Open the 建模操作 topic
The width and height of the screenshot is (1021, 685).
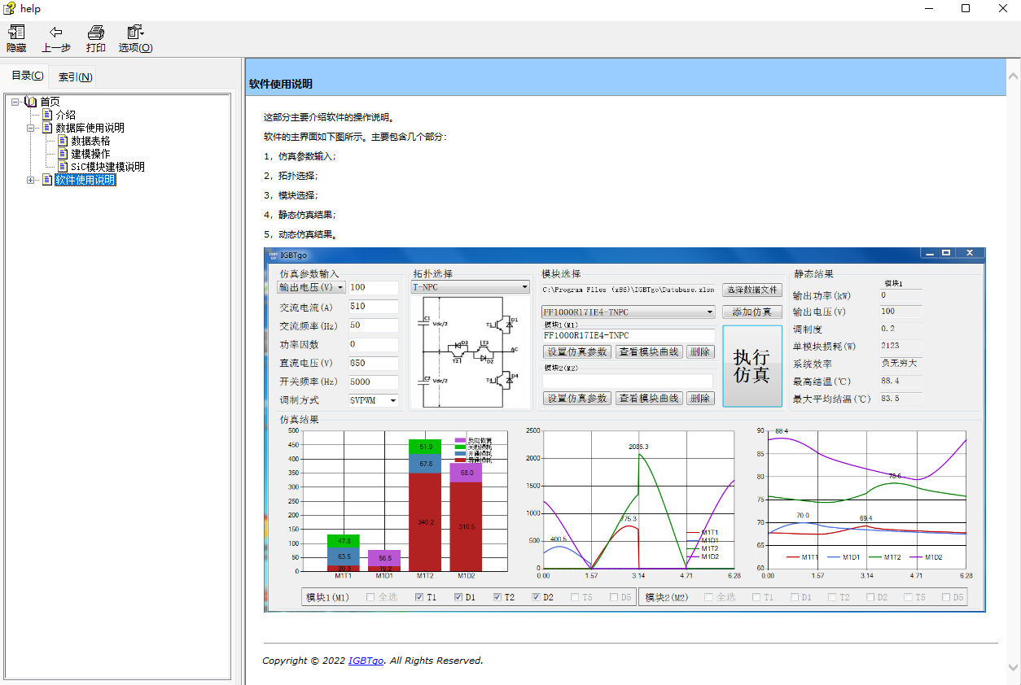[90, 154]
